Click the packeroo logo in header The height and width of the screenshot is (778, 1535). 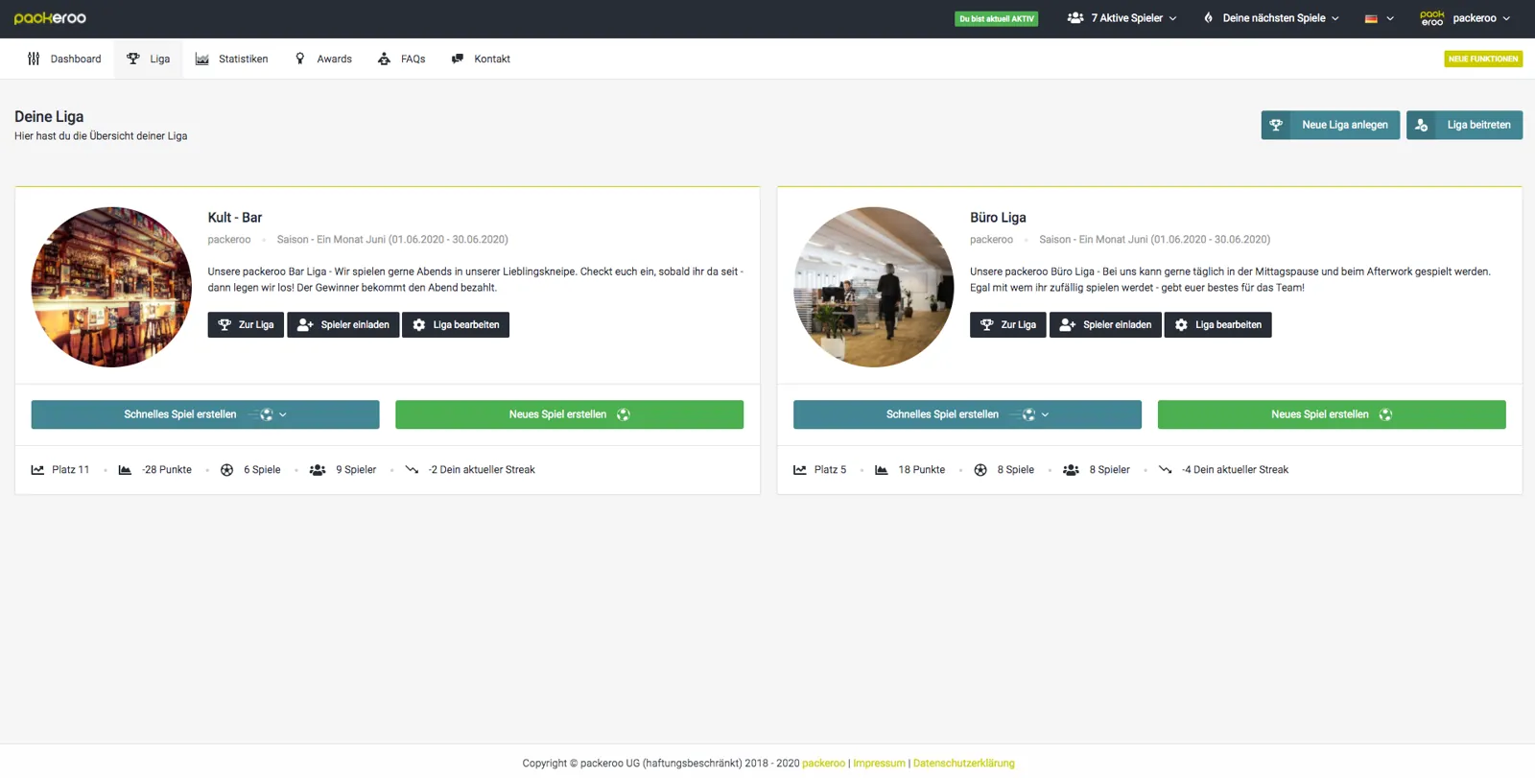[50, 18]
